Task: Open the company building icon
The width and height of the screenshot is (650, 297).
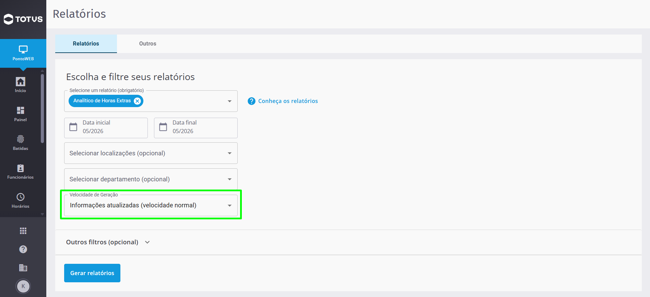Action: point(23,268)
